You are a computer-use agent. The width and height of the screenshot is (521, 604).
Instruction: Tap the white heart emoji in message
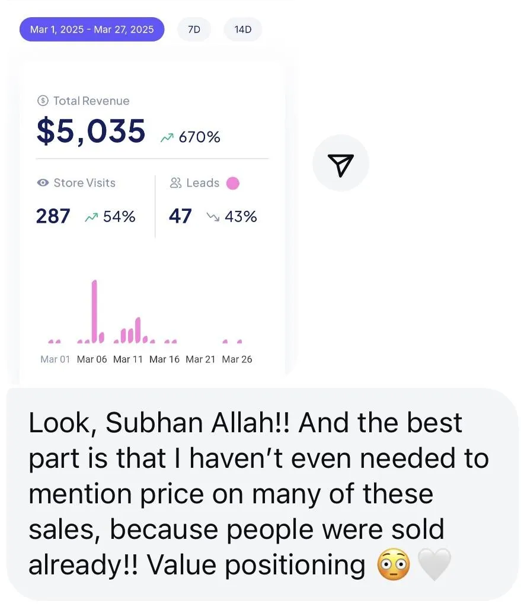tap(434, 565)
